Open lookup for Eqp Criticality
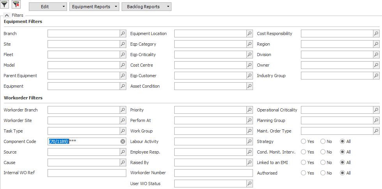 click(249, 55)
